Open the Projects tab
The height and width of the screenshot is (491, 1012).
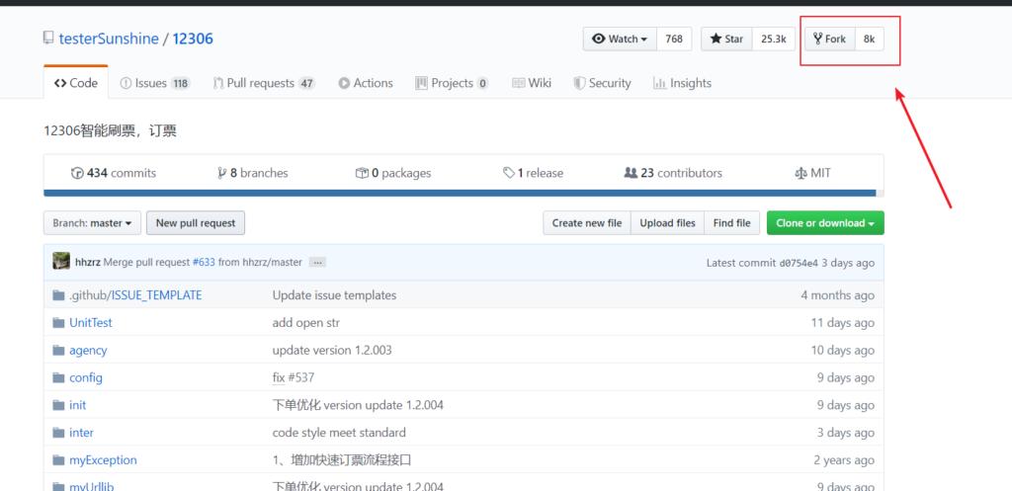tap(452, 83)
